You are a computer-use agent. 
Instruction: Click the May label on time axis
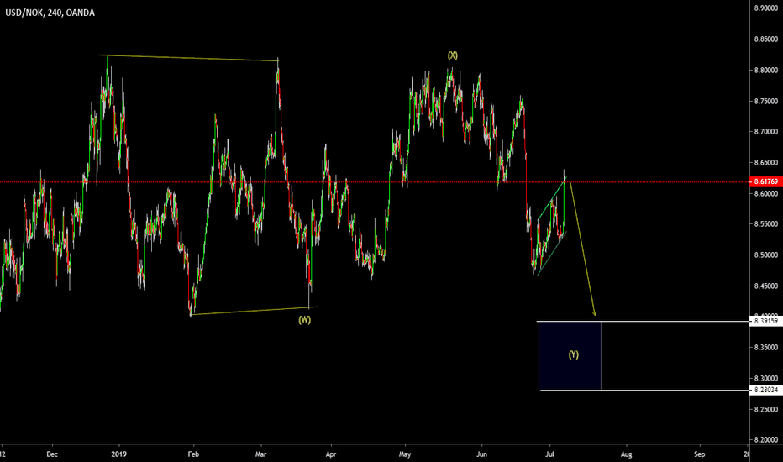click(x=405, y=454)
